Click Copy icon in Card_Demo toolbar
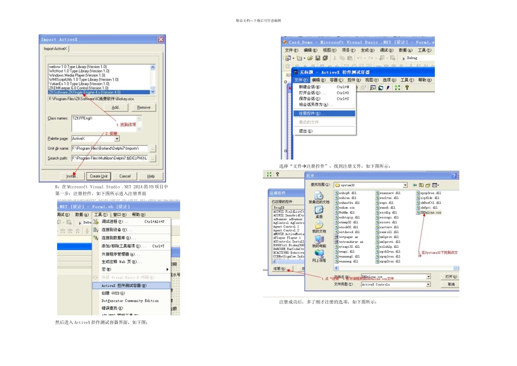The width and height of the screenshot is (517, 366). [x=342, y=58]
